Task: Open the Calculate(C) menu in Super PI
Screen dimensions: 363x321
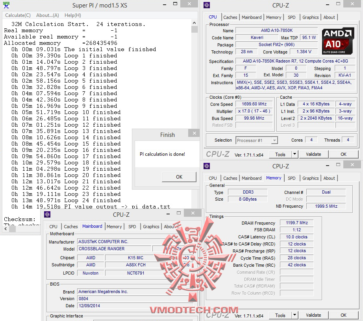Action: [18, 15]
